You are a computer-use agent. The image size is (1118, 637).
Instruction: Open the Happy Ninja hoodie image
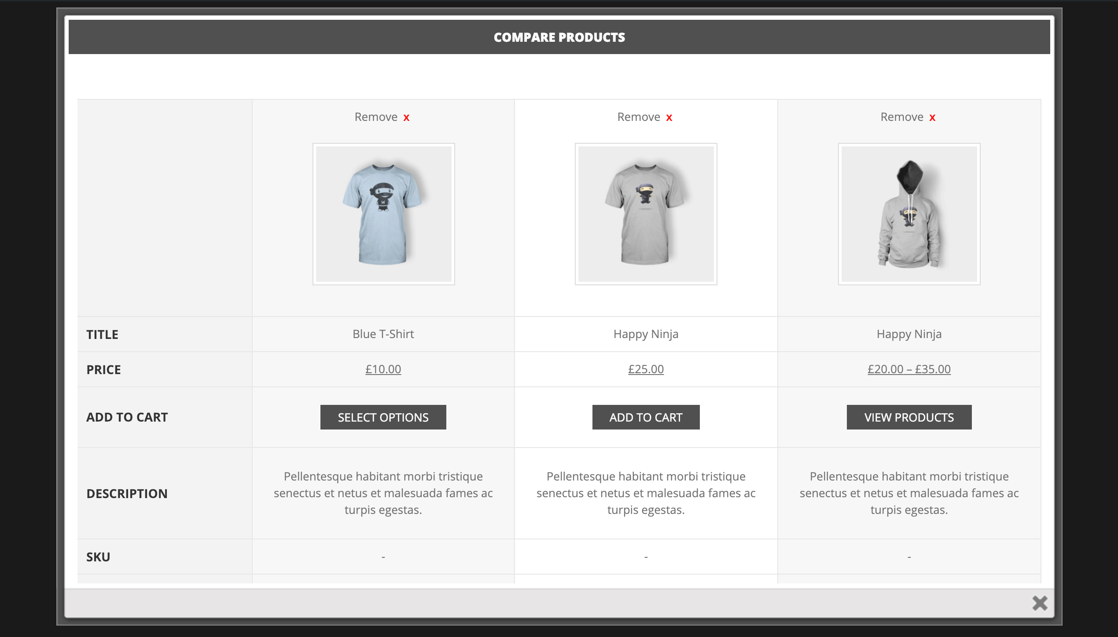click(x=909, y=214)
